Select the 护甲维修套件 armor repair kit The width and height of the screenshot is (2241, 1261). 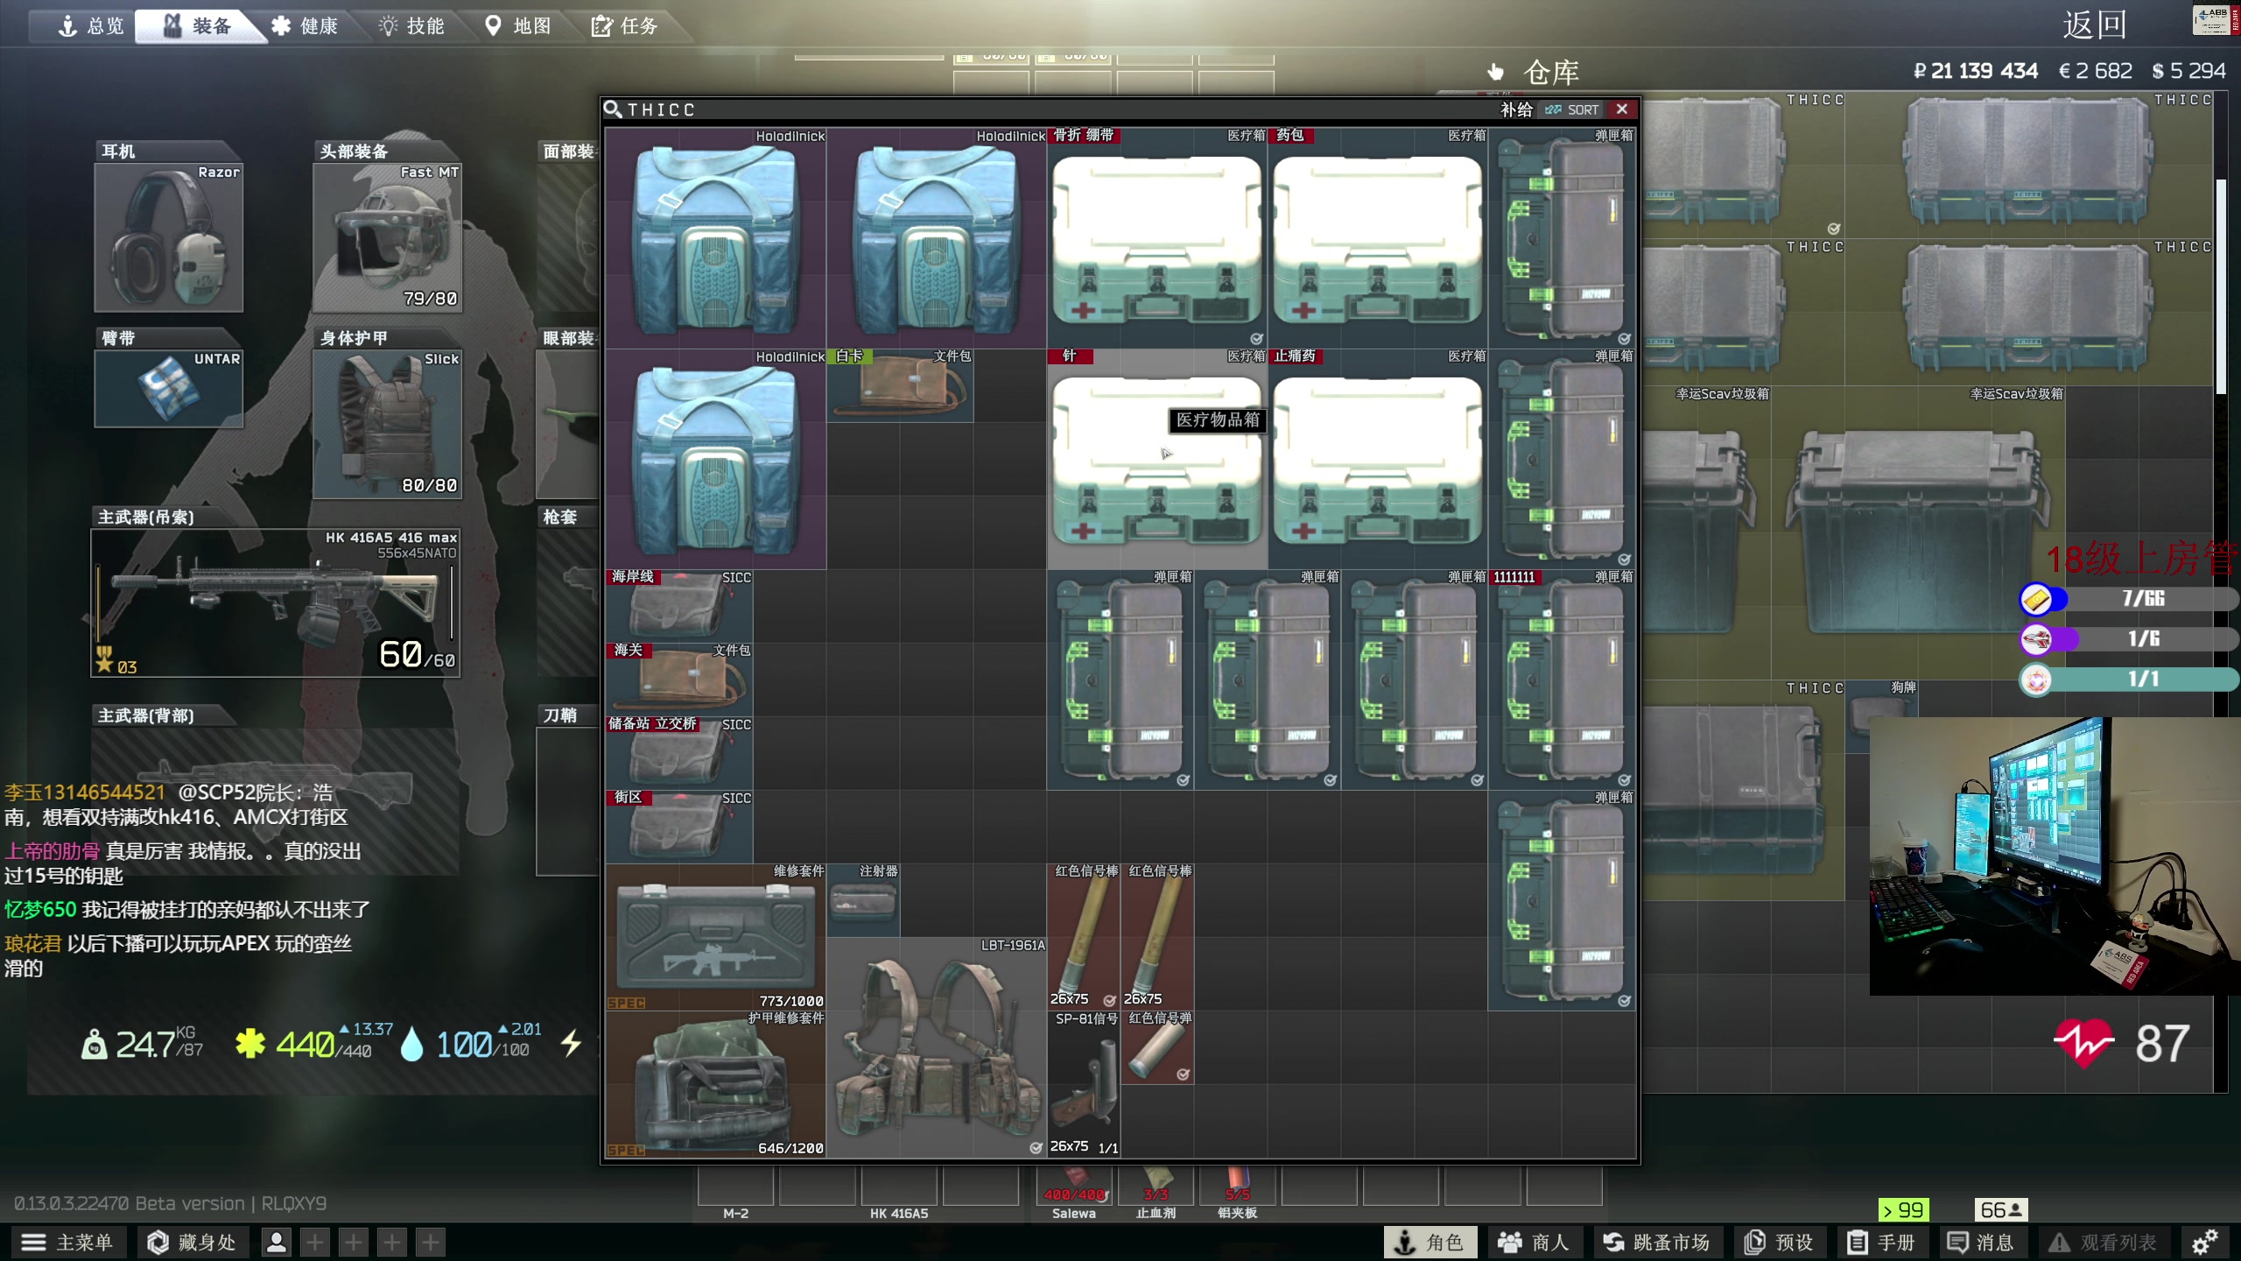pyautogui.click(x=716, y=1084)
